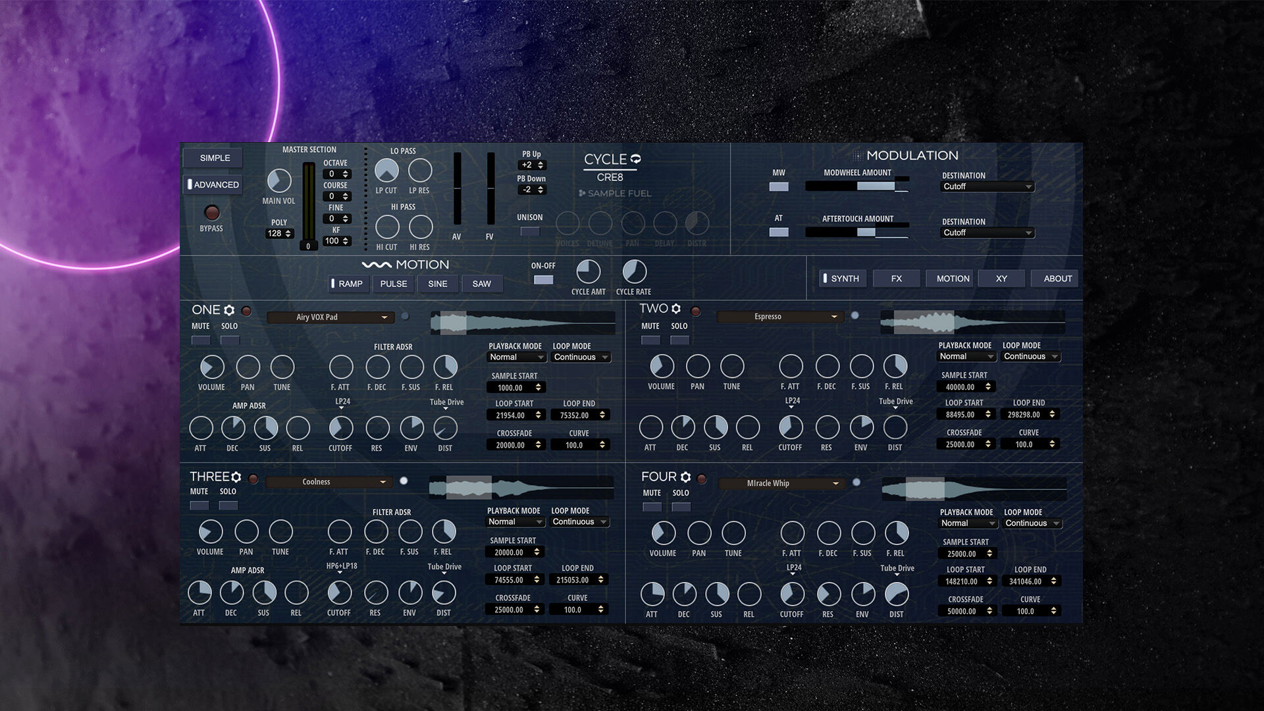Viewport: 1264px width, 711px height.
Task: Open layer THREE HP6+LP18 filter type dropdown
Action: [x=342, y=567]
